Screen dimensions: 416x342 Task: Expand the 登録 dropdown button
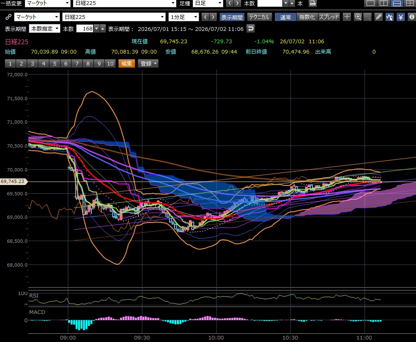[x=148, y=63]
